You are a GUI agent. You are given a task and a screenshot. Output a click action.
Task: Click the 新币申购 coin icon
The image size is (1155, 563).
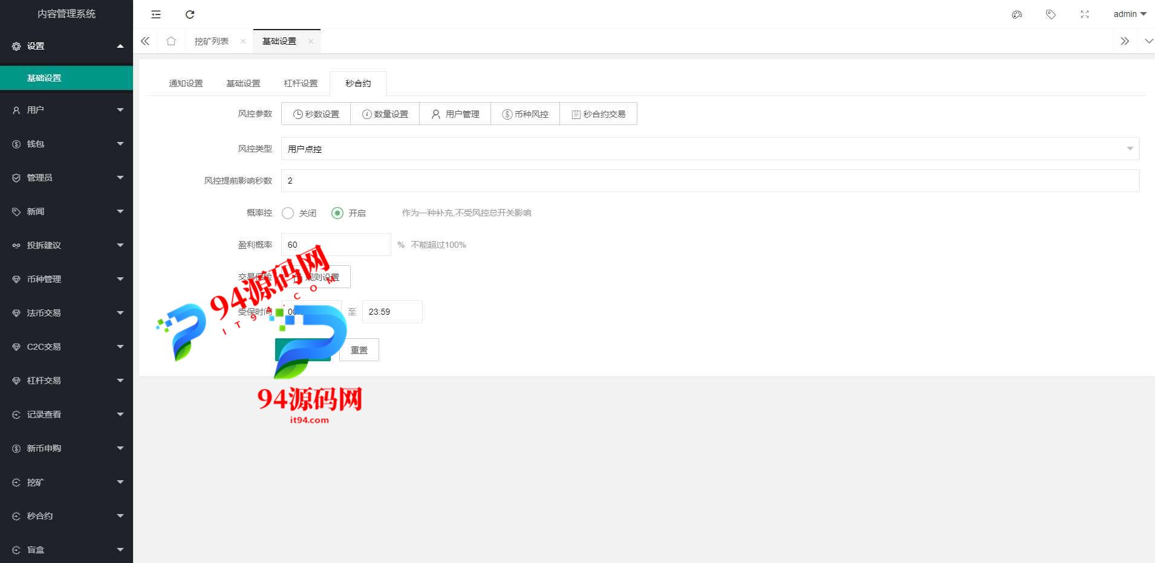click(16, 448)
